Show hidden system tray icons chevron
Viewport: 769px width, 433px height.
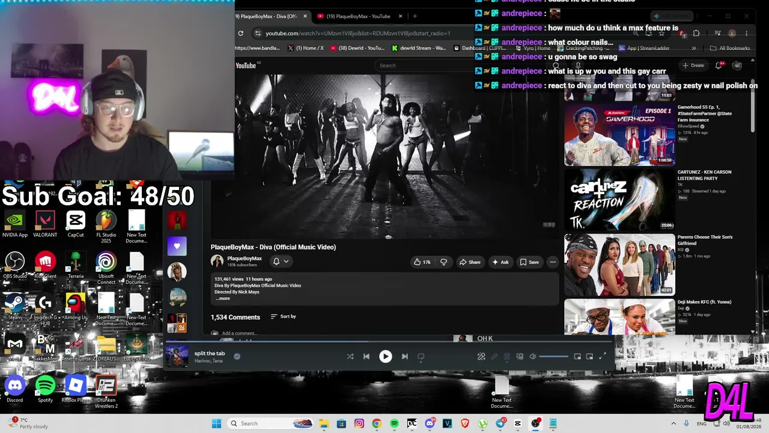(673, 423)
